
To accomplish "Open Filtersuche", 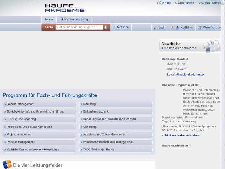I will tap(122, 27).
